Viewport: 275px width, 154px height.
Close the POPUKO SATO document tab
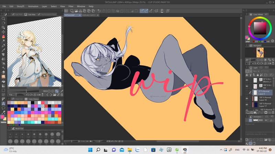[98, 15]
